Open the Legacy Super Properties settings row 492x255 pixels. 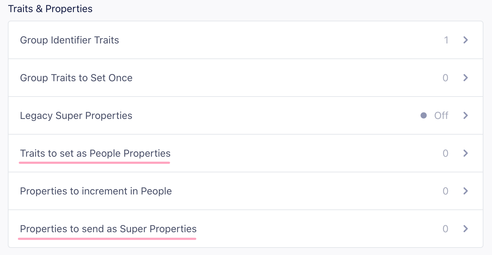[246, 115]
